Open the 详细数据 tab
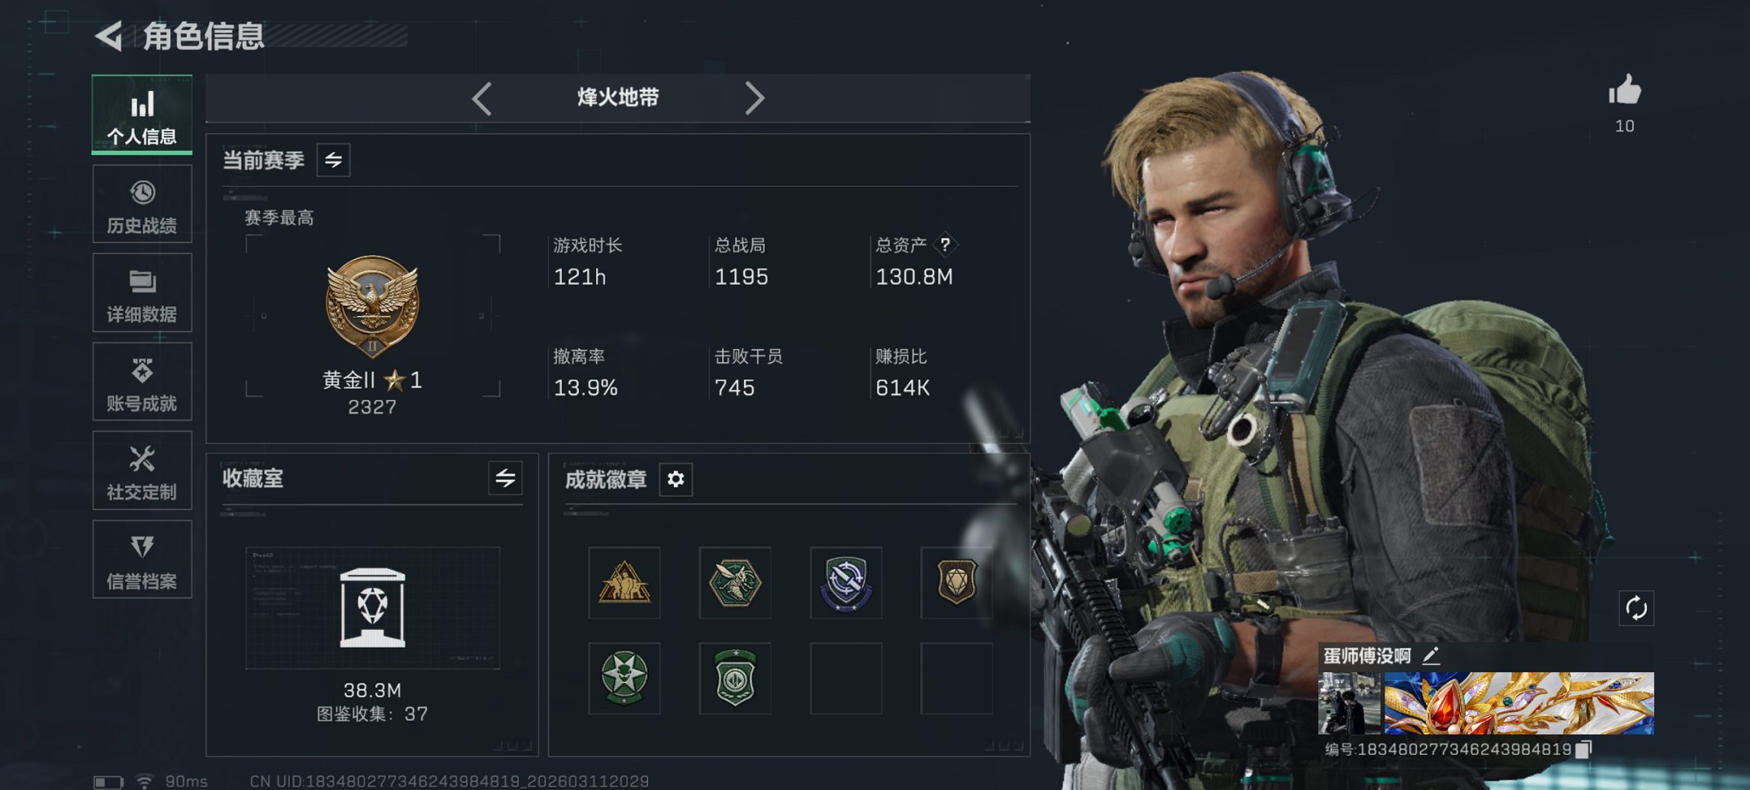 tap(142, 293)
